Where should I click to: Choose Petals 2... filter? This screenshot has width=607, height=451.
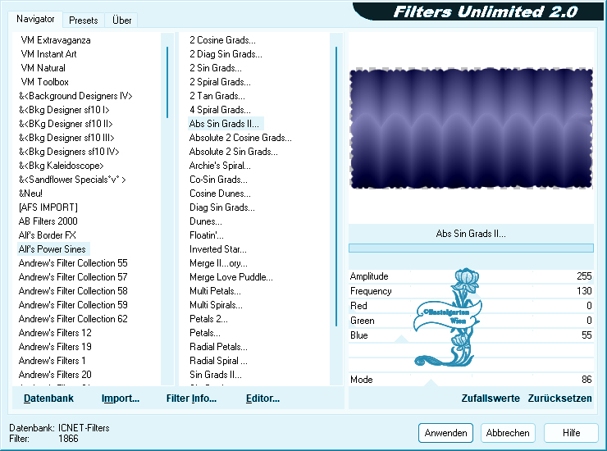tap(208, 319)
